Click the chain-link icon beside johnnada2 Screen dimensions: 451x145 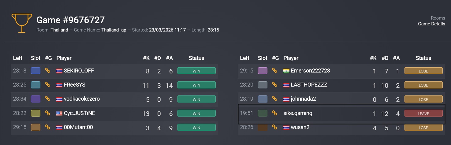274,99
